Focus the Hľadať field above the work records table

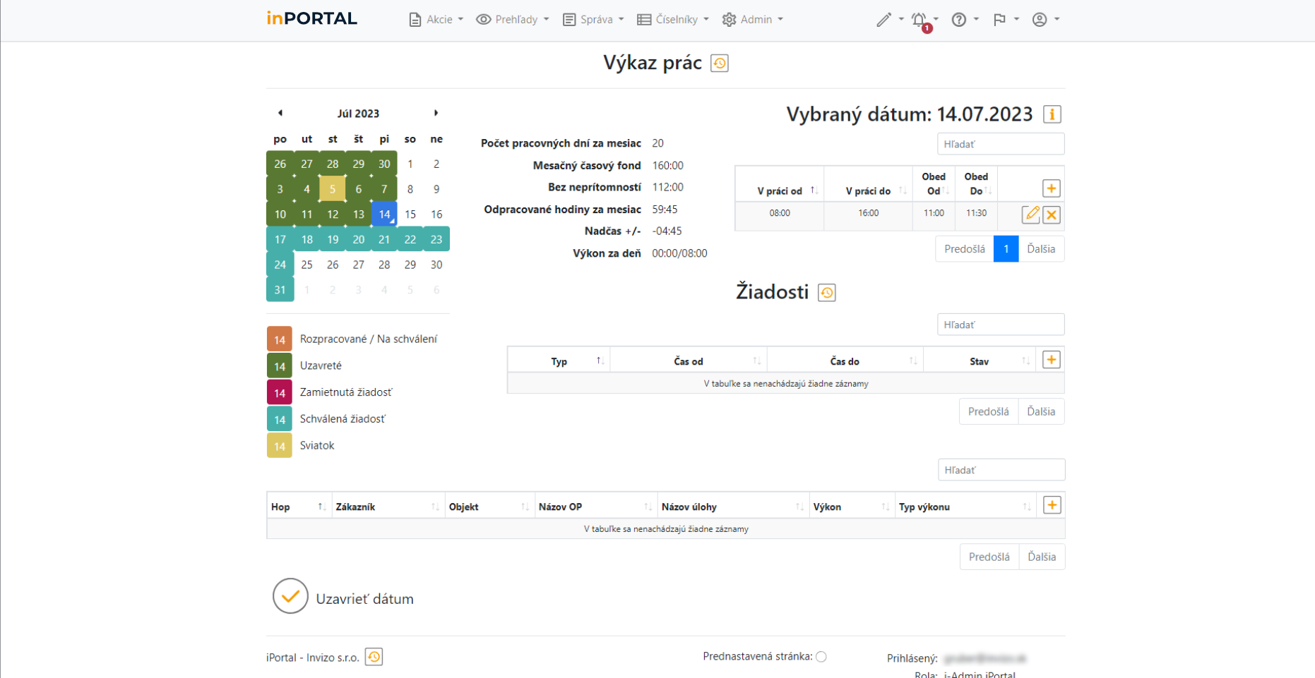[x=1001, y=470]
